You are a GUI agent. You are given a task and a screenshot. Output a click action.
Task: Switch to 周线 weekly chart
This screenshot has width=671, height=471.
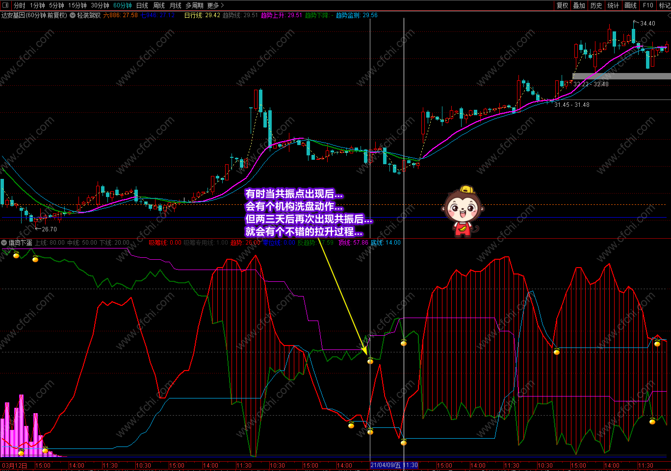coord(159,5)
